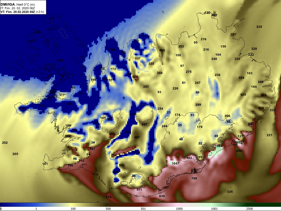The width and height of the screenshot is (281, 211).
Task: Click the map value '236'
Action: [217, 75]
